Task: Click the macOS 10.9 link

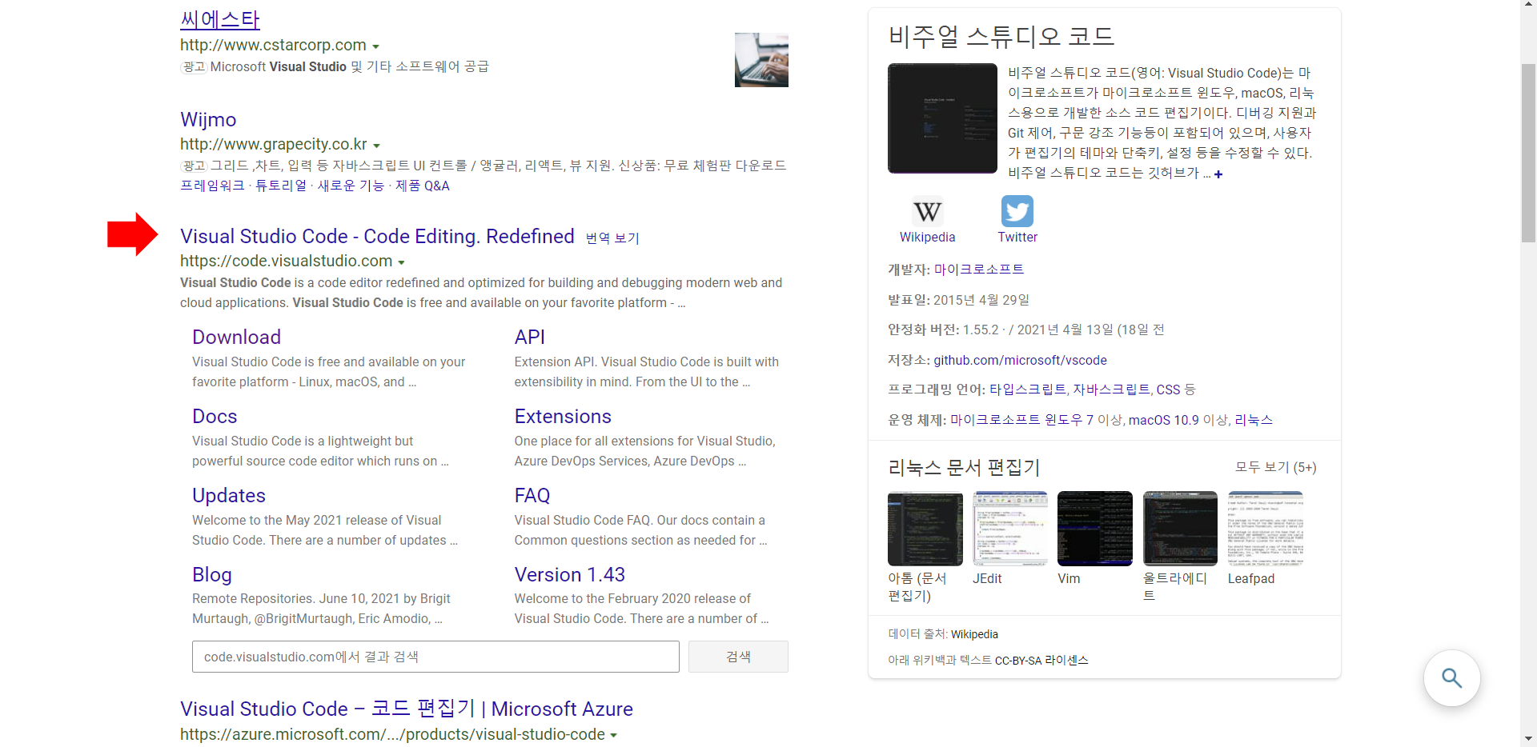Action: (1164, 420)
